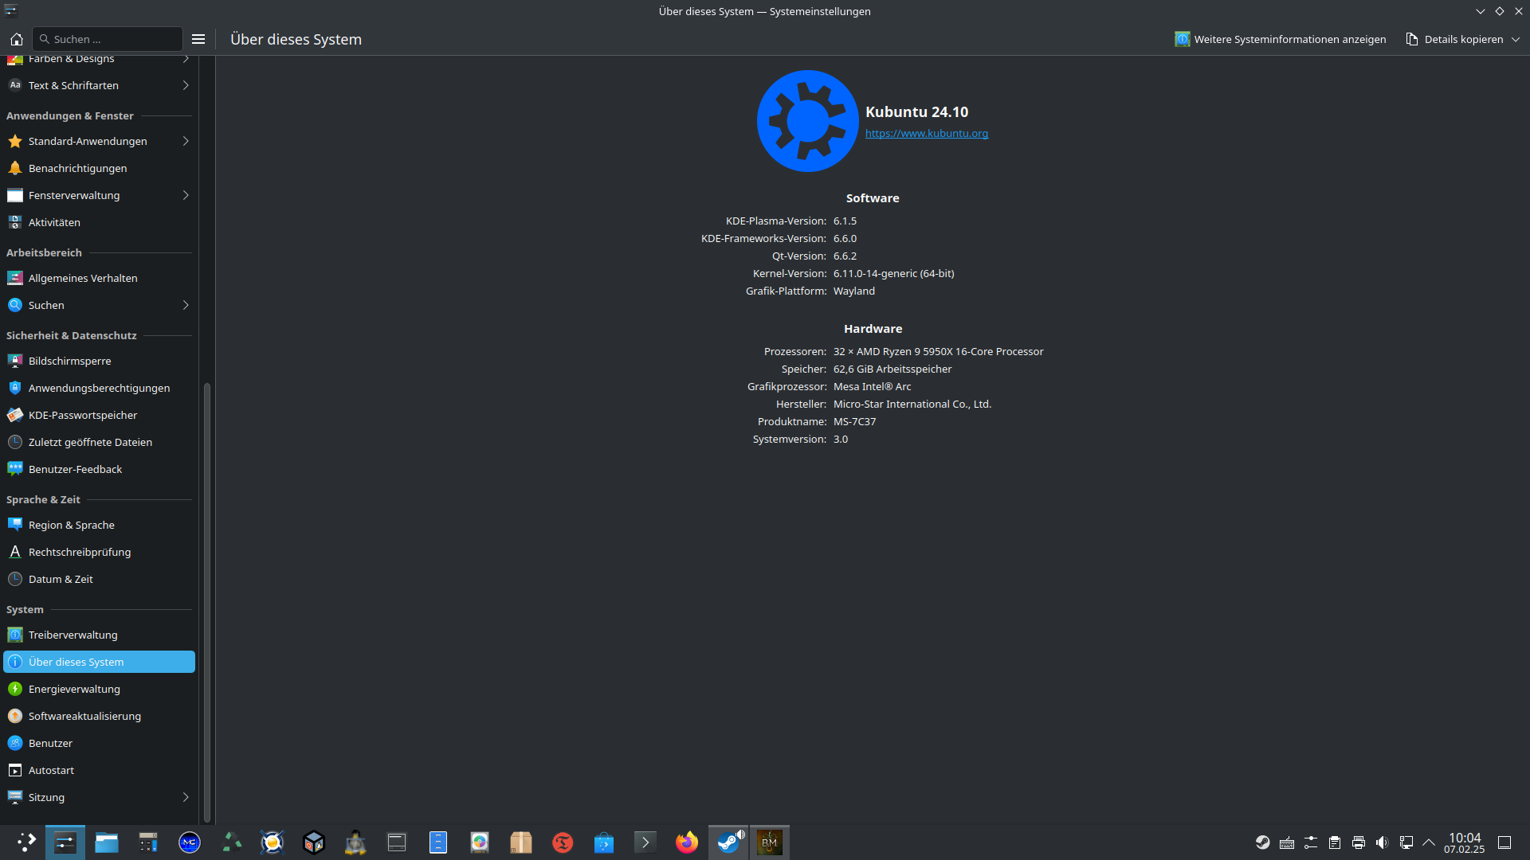Expand the dropdown arrow beside 'Details kopieren'
Screen dimensions: 1530x860
[1516, 39]
